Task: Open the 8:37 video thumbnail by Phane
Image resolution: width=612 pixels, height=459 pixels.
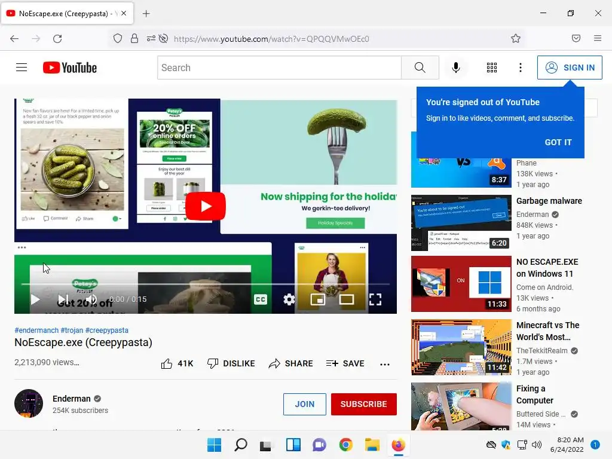Action: pos(461,172)
